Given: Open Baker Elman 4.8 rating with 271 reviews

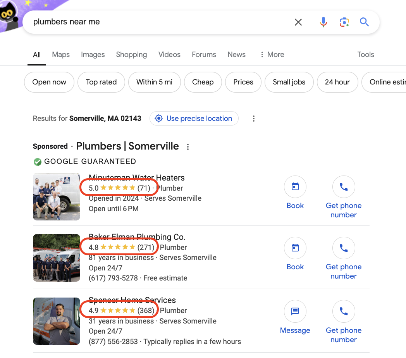Looking at the screenshot, I should (121, 247).
